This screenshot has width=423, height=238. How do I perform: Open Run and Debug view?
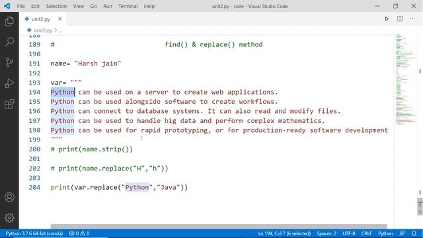[9, 83]
